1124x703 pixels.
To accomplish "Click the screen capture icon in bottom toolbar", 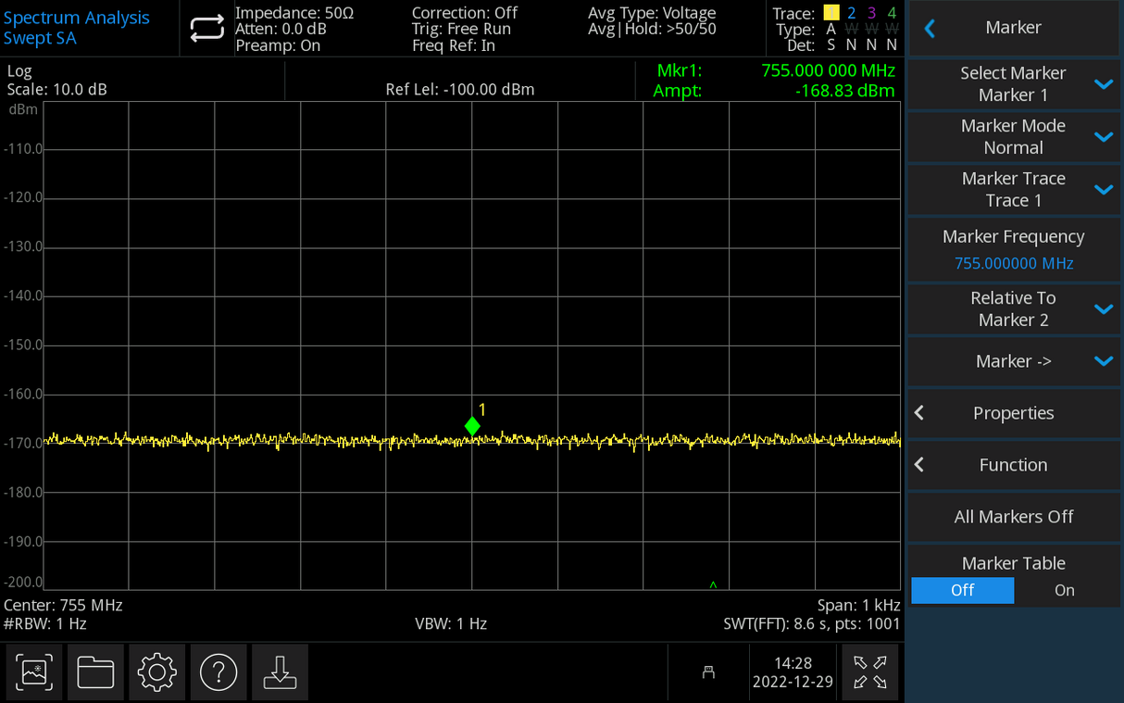I will click(33, 672).
